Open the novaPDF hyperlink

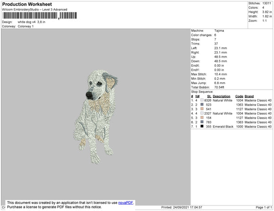pyautogui.click(x=126, y=203)
